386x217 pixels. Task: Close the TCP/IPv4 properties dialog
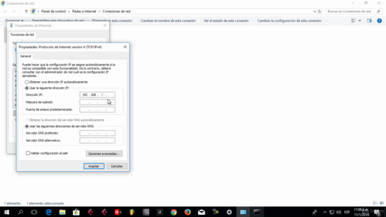125,47
